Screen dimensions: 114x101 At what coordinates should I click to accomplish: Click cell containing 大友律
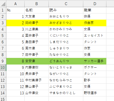(37, 17)
